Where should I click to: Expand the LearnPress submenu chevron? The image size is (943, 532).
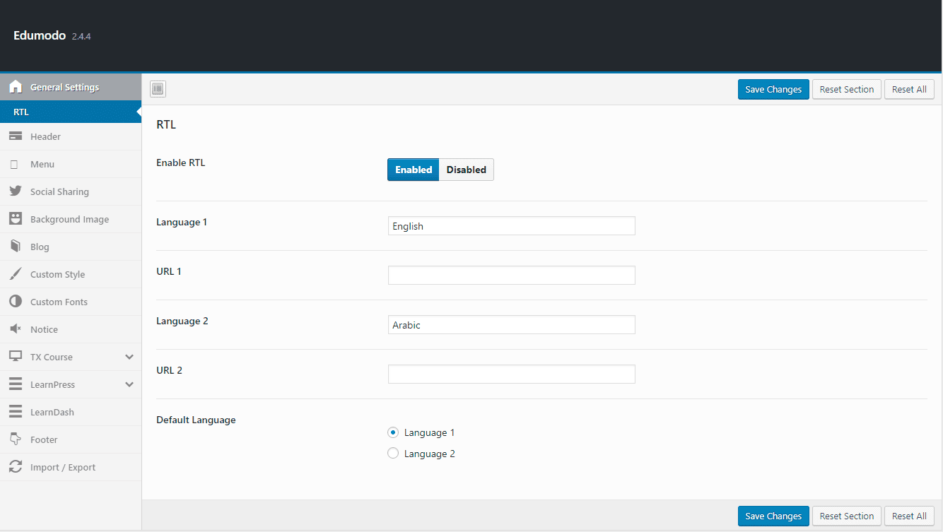click(129, 384)
